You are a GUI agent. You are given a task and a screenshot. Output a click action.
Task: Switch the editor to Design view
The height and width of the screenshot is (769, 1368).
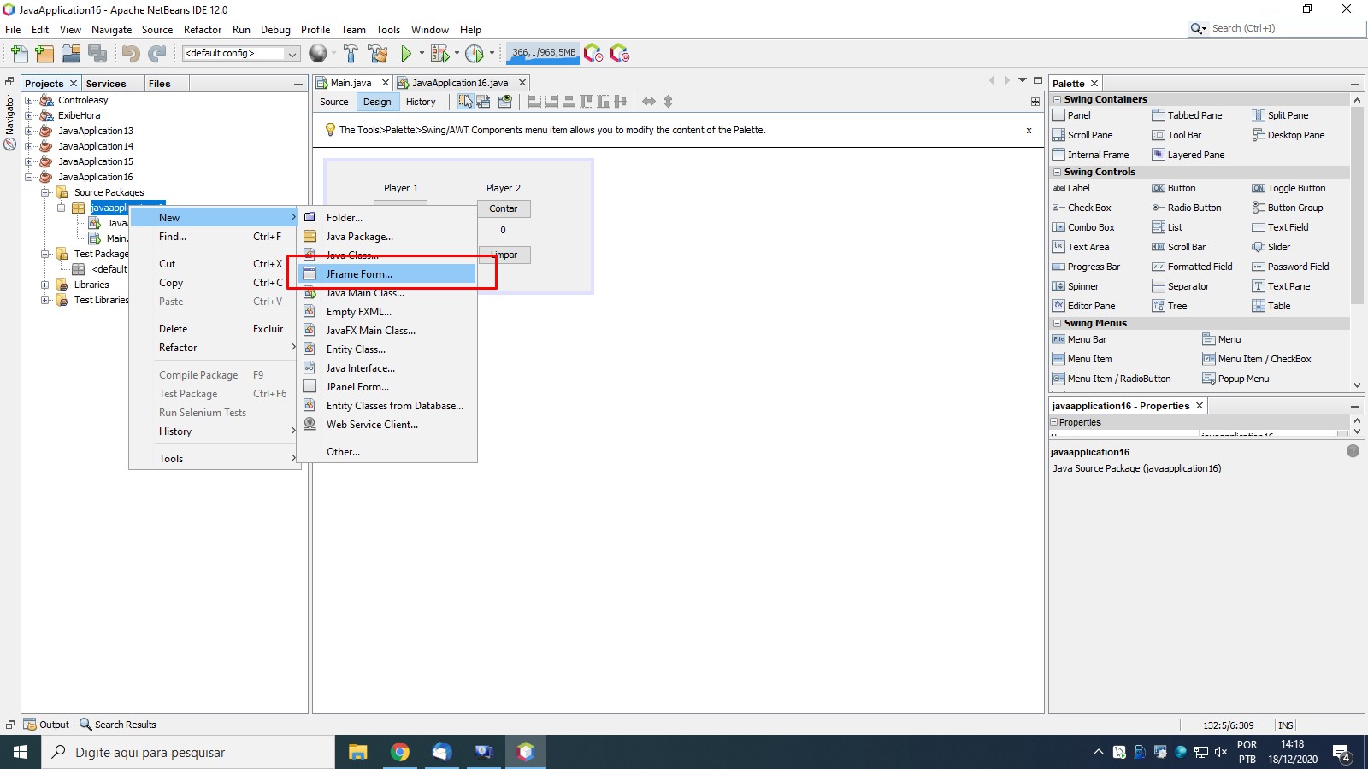click(x=377, y=102)
